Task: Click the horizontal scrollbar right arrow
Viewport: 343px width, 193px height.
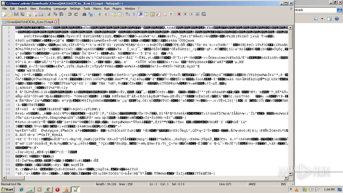Action: click(x=286, y=178)
